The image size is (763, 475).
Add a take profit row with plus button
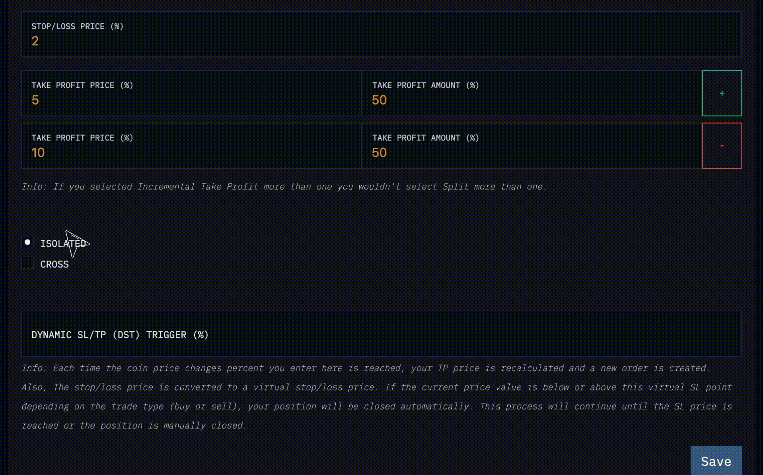pos(722,93)
